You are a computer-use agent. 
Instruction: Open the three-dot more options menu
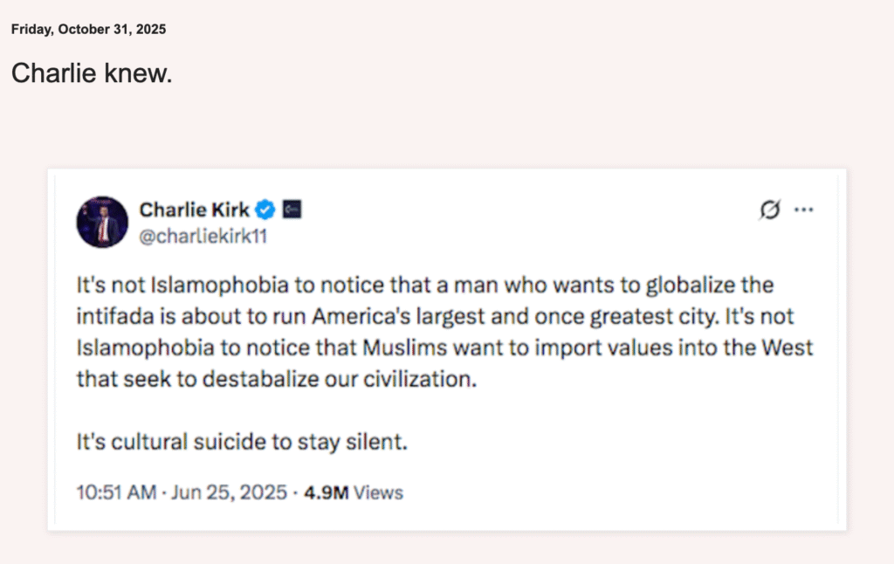(x=803, y=210)
